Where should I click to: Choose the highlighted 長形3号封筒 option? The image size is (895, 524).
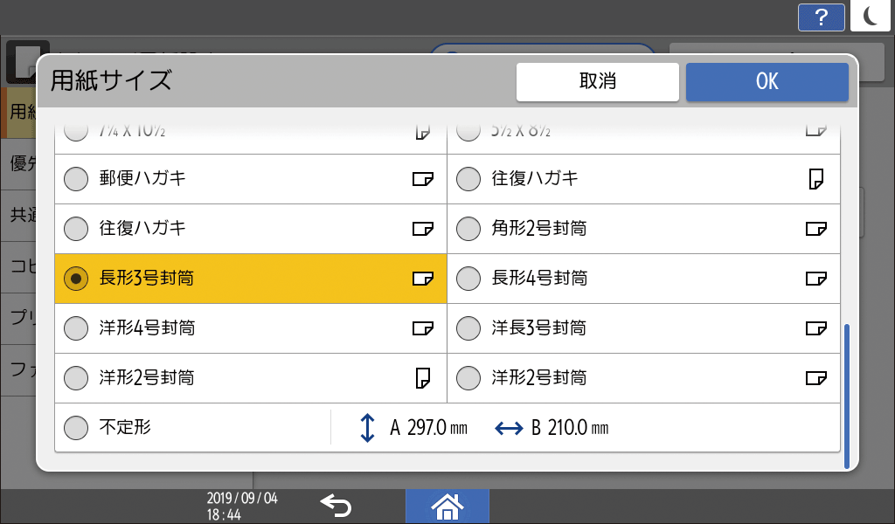(77, 279)
